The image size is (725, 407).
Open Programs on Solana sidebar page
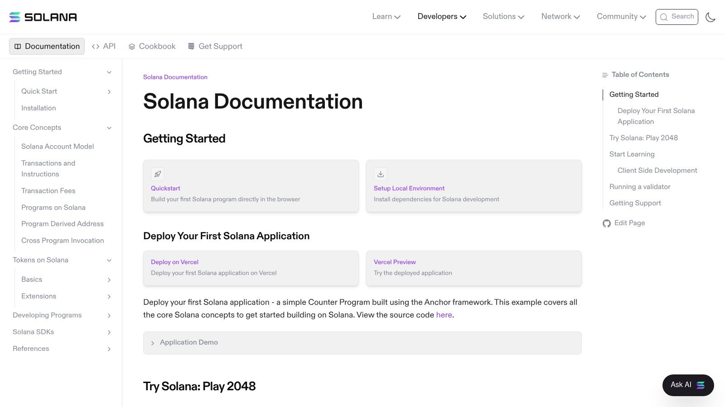tap(53, 208)
